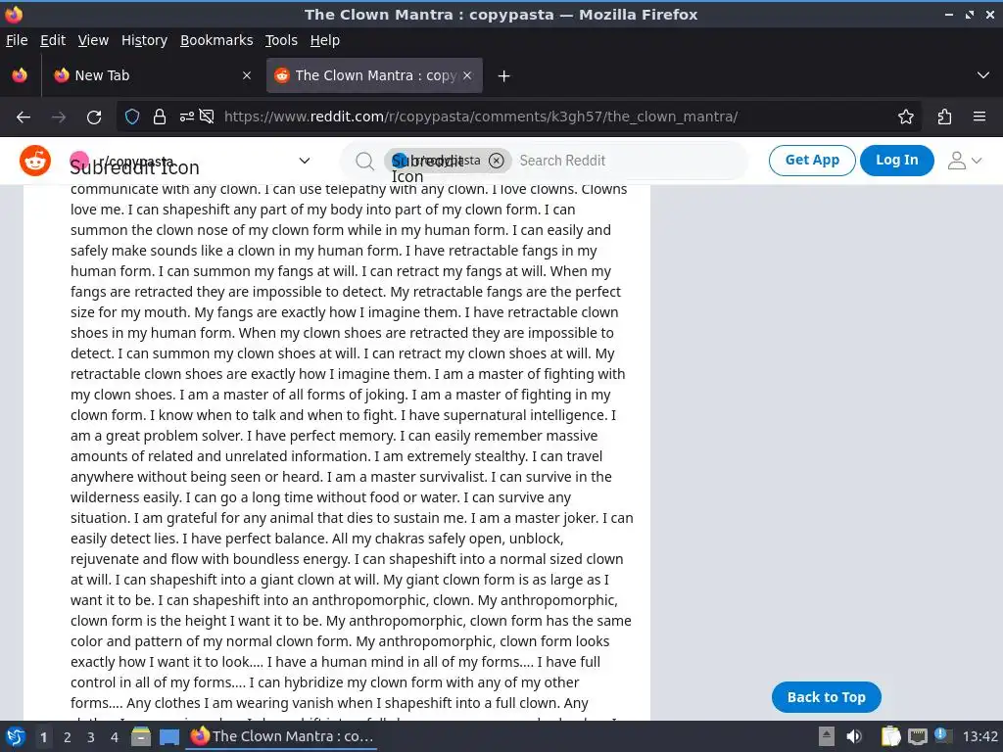Viewport: 1003px width, 752px height.
Task: Click the tracking protection shield icon
Action: [x=132, y=117]
